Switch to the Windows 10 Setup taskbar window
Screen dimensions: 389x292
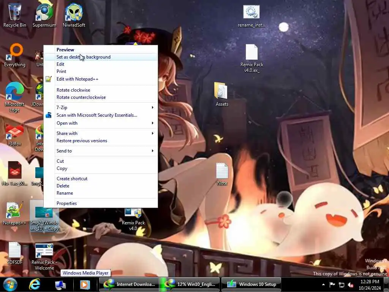tap(251, 284)
